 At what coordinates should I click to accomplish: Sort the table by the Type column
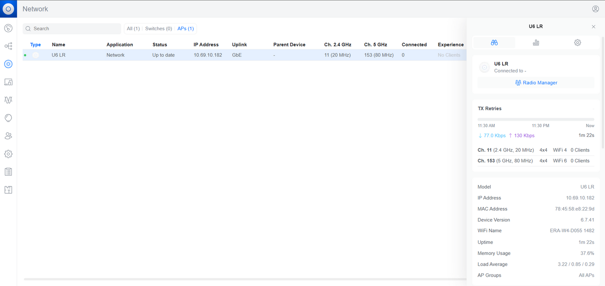36,45
